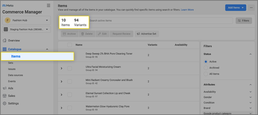This screenshot has width=258, height=115.
Task: Click the Fashion Hub avatar icon
Action: (x=7, y=20)
